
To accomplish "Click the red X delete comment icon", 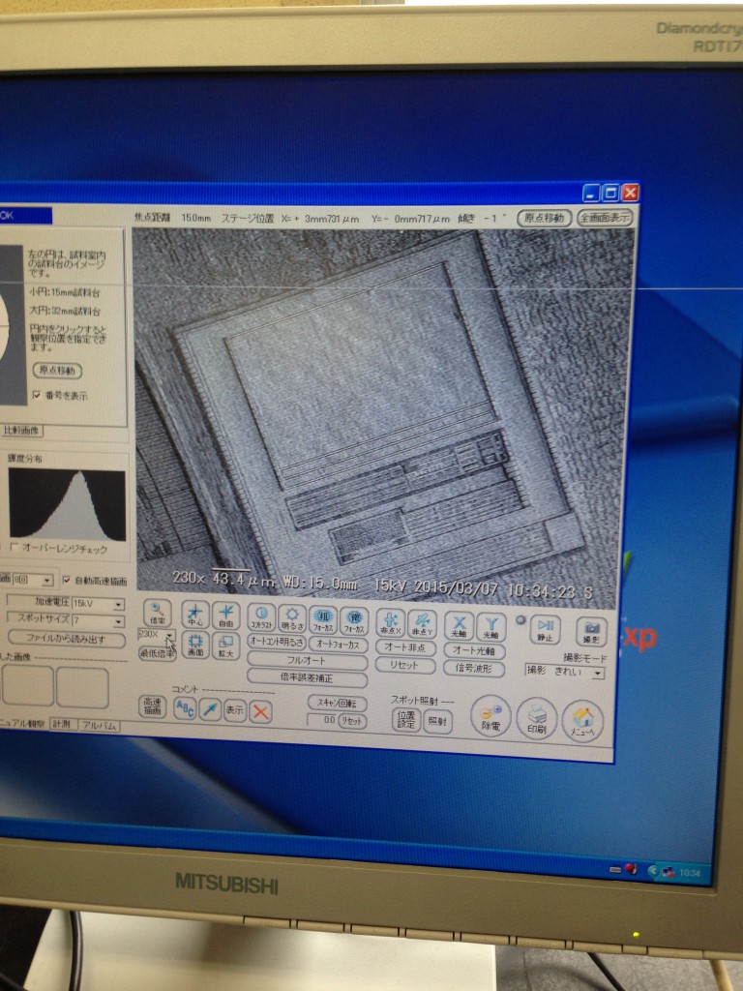I will [260, 711].
